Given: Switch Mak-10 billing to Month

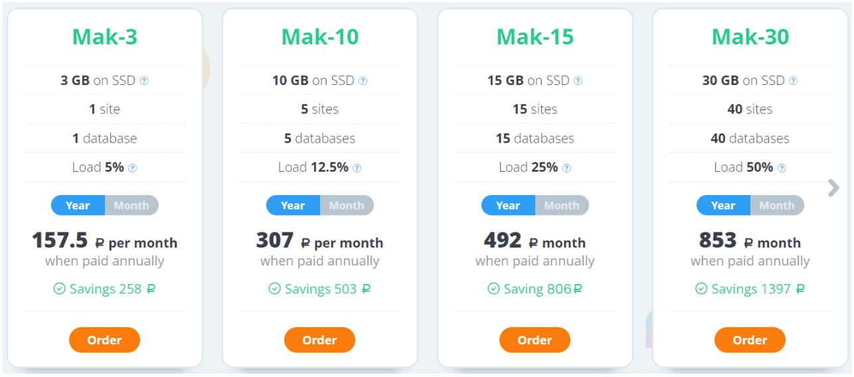Looking at the screenshot, I should pyautogui.click(x=347, y=205).
